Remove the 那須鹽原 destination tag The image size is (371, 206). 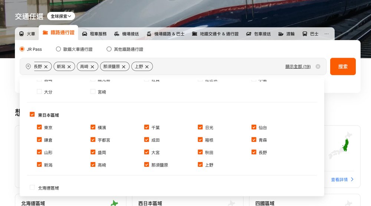click(124, 67)
